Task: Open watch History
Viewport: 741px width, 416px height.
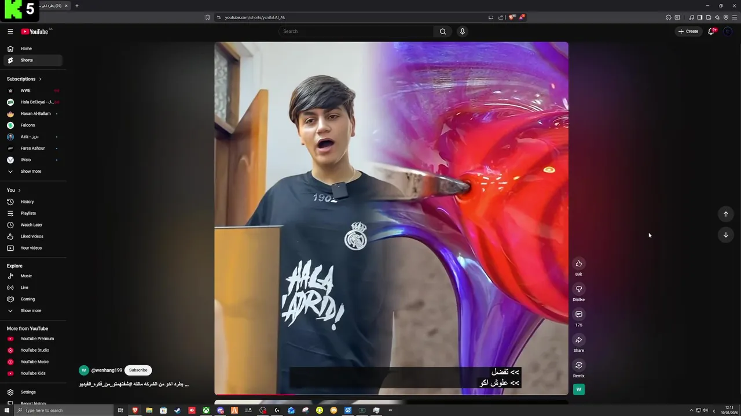Action: 33,202
